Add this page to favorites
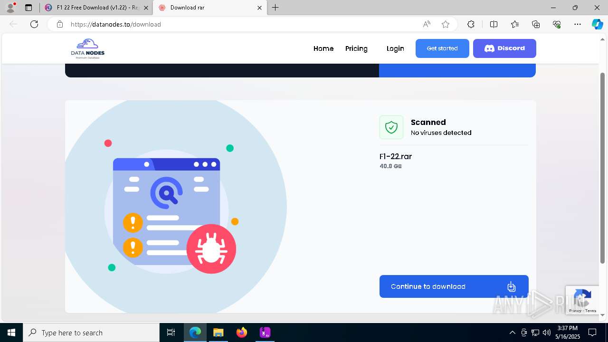The width and height of the screenshot is (608, 342). coord(446,24)
